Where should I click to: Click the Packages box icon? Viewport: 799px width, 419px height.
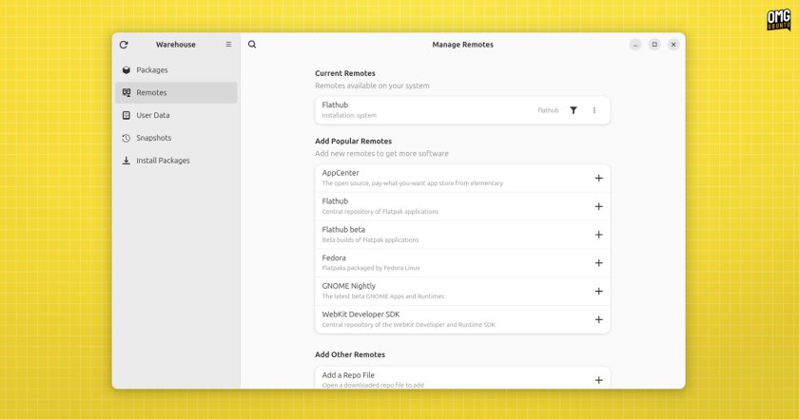coord(127,70)
